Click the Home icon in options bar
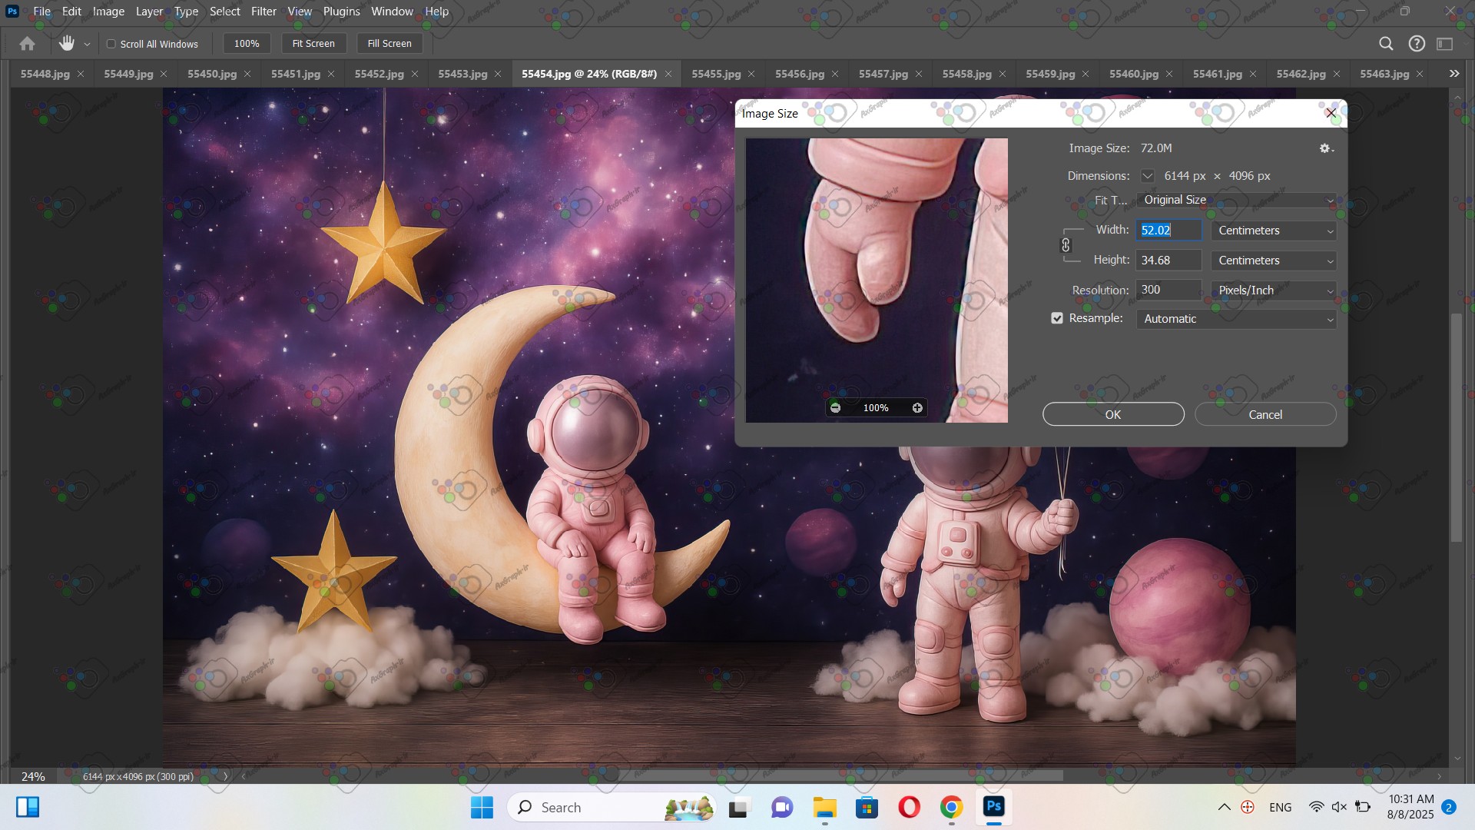The width and height of the screenshot is (1475, 830). tap(28, 44)
